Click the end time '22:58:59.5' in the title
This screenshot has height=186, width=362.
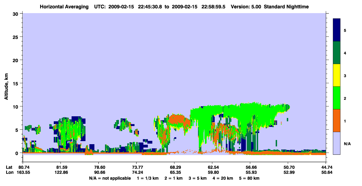(x=215, y=7)
